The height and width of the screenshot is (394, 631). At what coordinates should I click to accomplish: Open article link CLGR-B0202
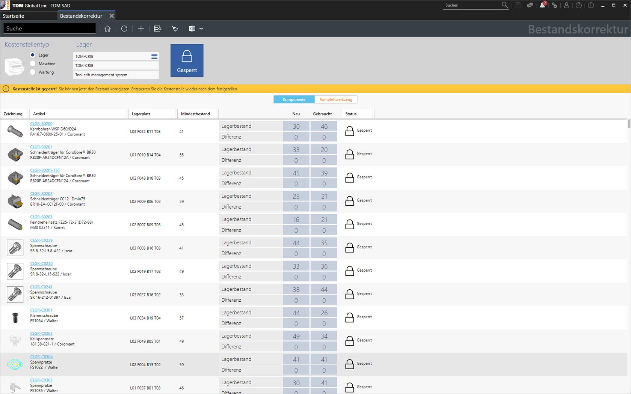[x=41, y=194]
